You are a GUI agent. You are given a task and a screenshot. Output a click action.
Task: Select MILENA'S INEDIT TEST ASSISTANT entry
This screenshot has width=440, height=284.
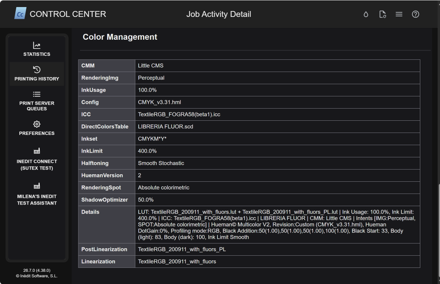(37, 194)
